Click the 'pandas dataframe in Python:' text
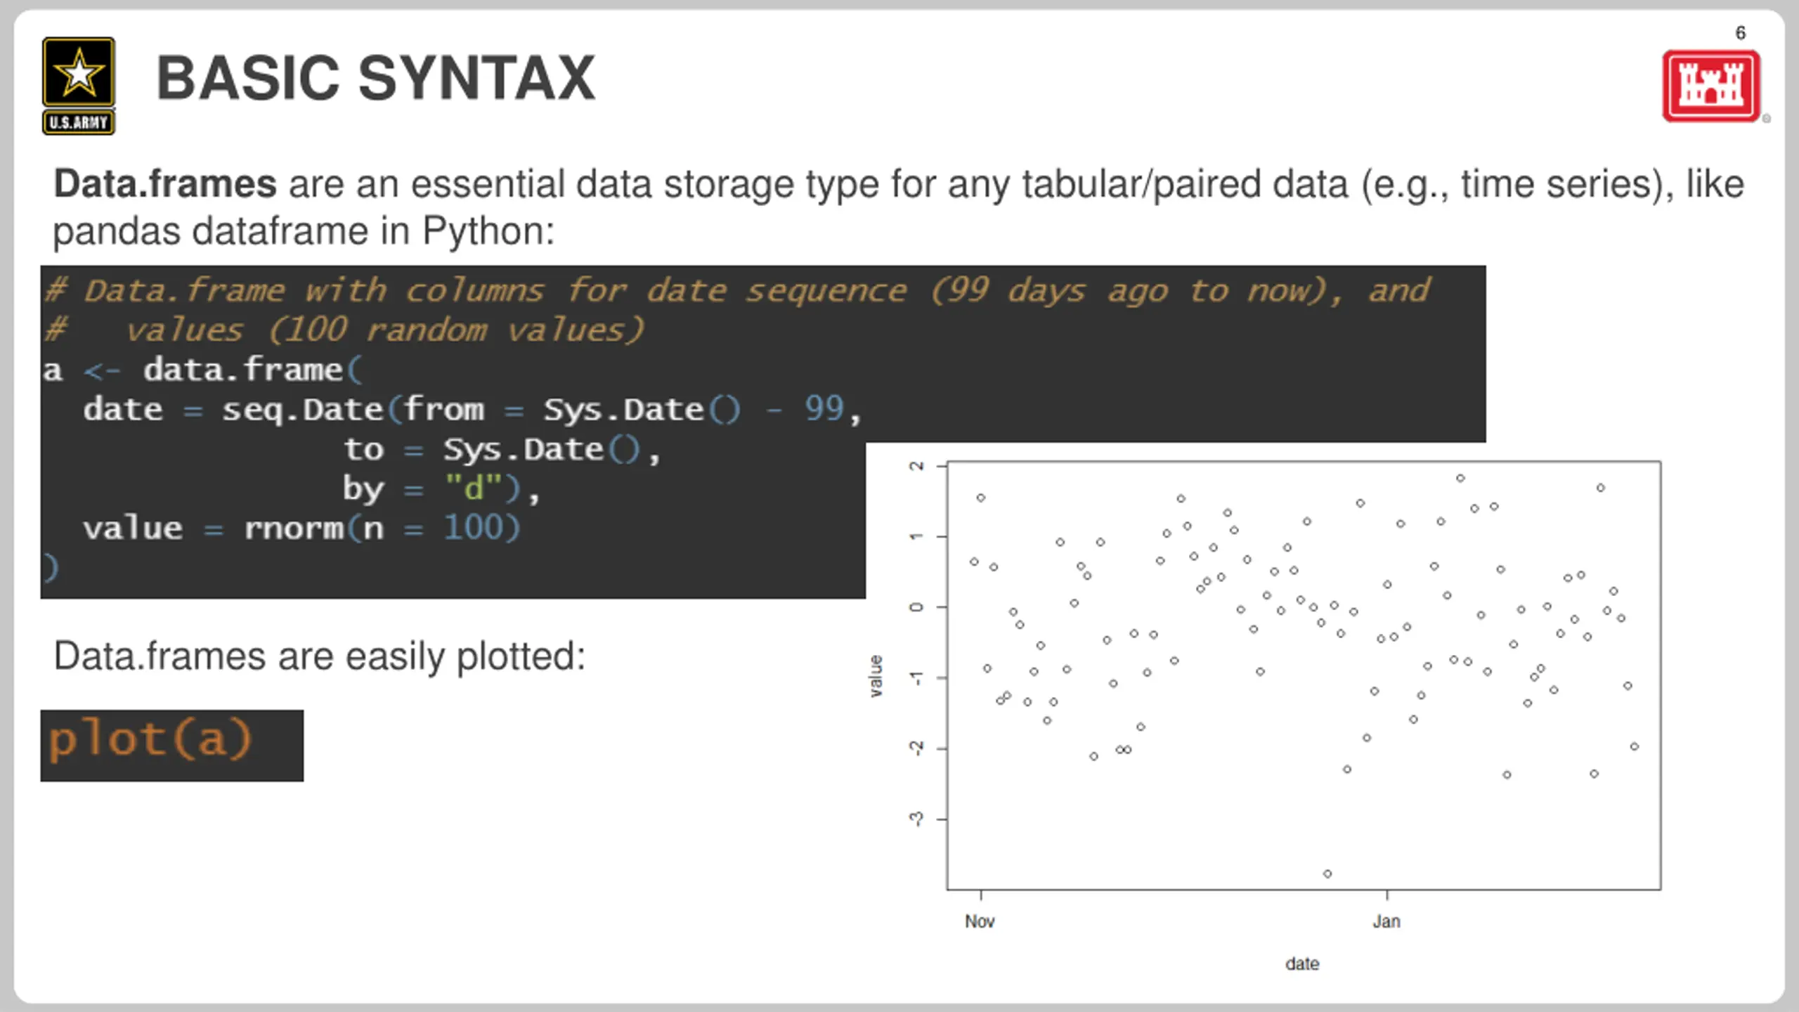 tap(304, 231)
